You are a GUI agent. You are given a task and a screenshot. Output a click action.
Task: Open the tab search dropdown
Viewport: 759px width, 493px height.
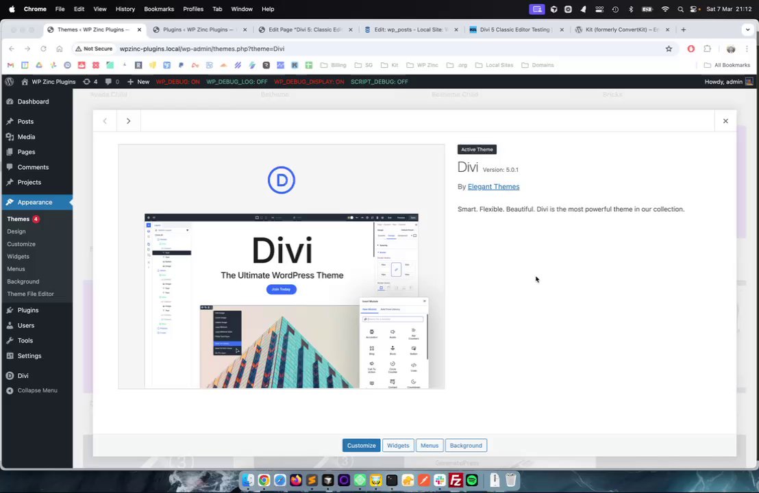(x=748, y=29)
